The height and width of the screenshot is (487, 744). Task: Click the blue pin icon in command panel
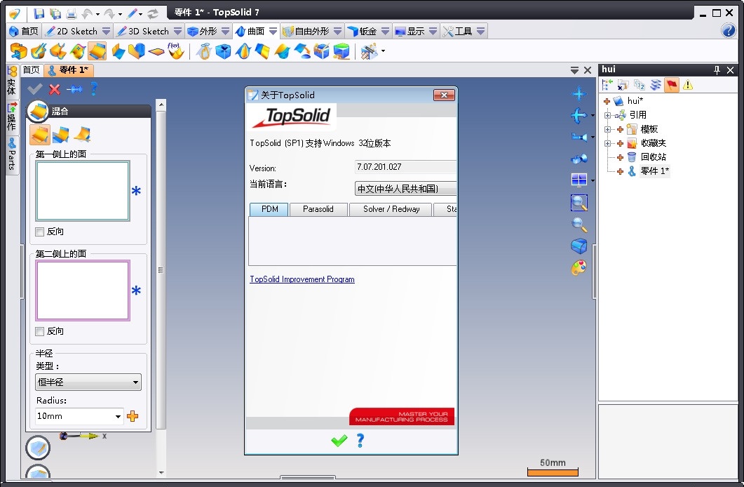tap(74, 89)
